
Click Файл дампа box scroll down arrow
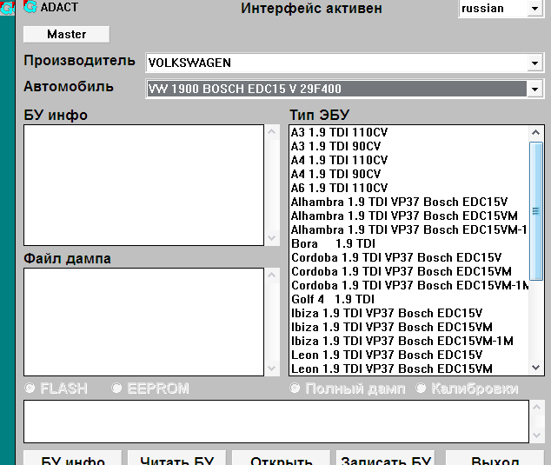point(272,369)
